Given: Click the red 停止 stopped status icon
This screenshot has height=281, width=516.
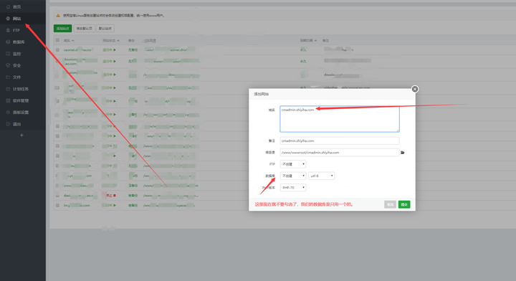Looking at the screenshot, I should (114, 196).
